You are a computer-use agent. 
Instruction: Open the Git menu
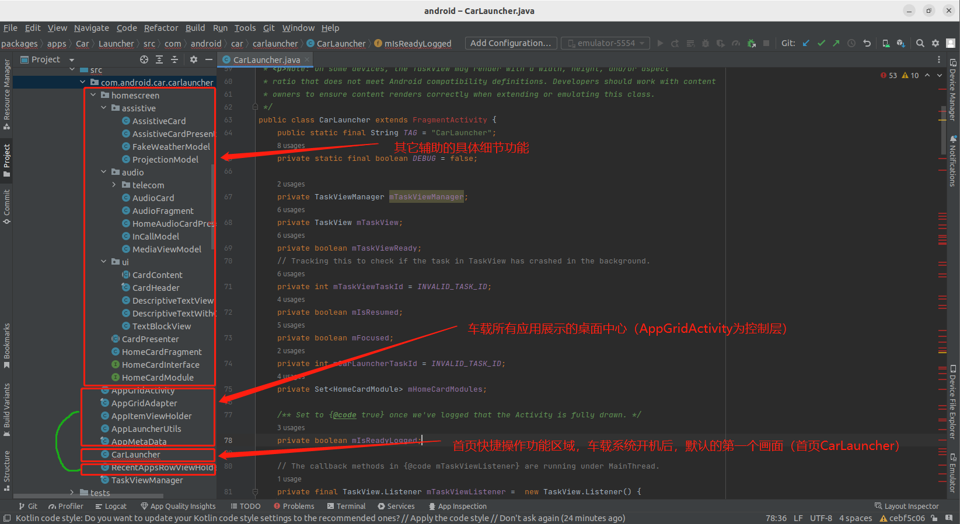[x=268, y=28]
